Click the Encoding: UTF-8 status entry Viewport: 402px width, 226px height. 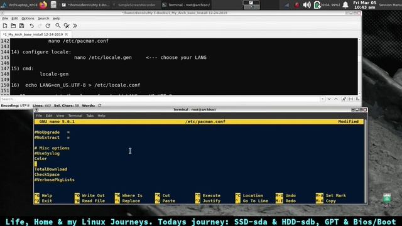click(15, 105)
